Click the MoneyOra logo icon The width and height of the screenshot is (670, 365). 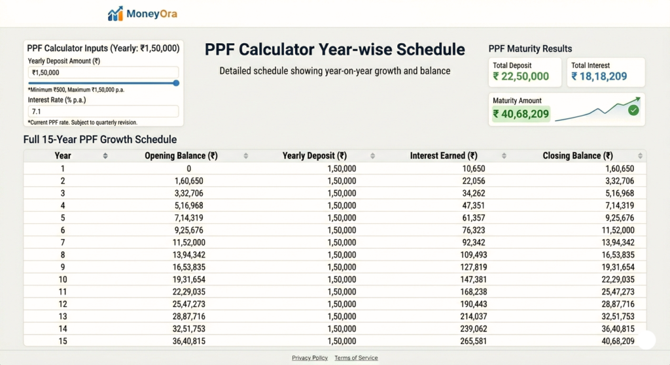[116, 14]
